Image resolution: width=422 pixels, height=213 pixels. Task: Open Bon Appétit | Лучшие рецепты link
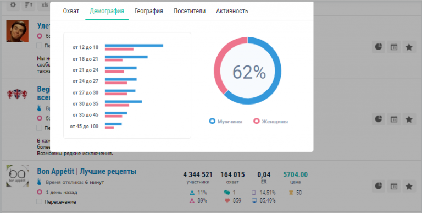pos(87,172)
